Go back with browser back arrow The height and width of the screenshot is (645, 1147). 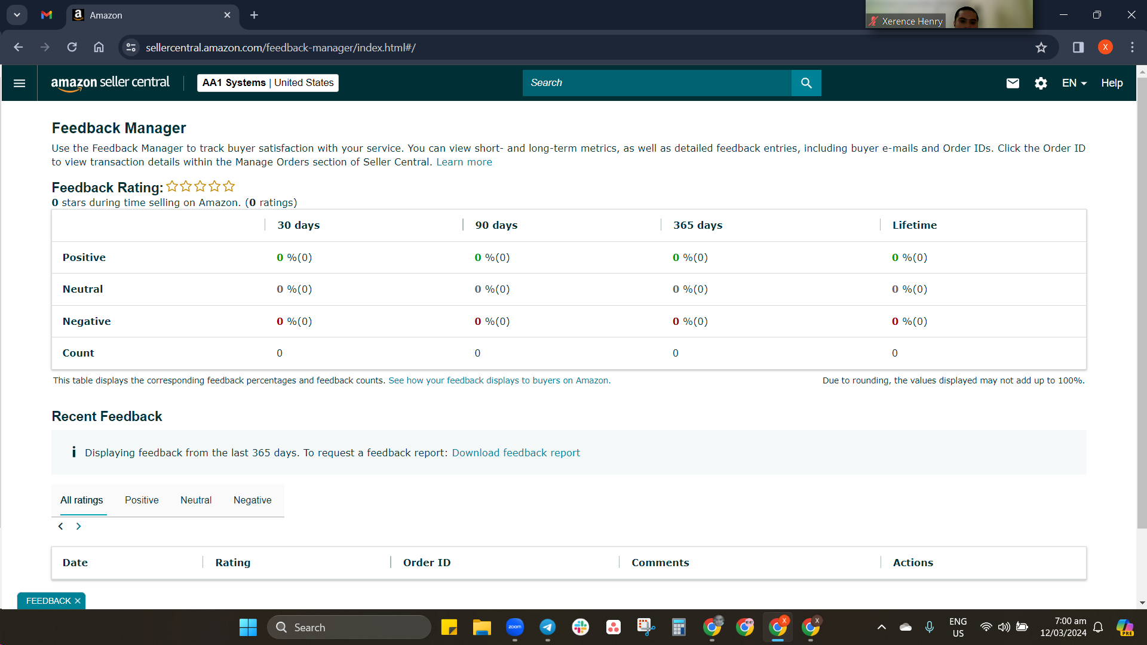(x=19, y=47)
